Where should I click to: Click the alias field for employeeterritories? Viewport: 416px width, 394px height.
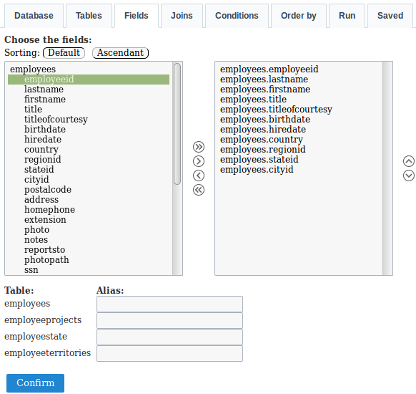pos(169,353)
